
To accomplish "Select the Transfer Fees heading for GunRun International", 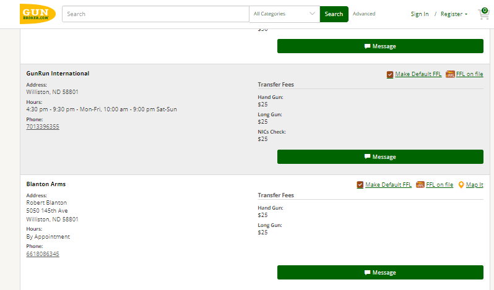I will pos(275,84).
